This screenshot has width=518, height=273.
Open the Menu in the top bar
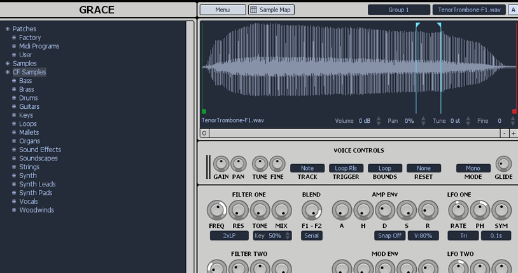[x=222, y=10]
